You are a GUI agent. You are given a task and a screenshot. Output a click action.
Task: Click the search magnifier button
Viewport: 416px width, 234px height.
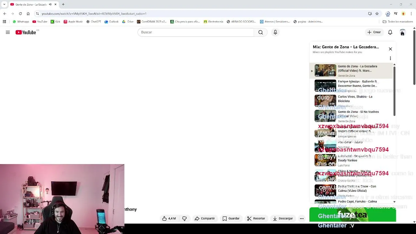[261, 32]
